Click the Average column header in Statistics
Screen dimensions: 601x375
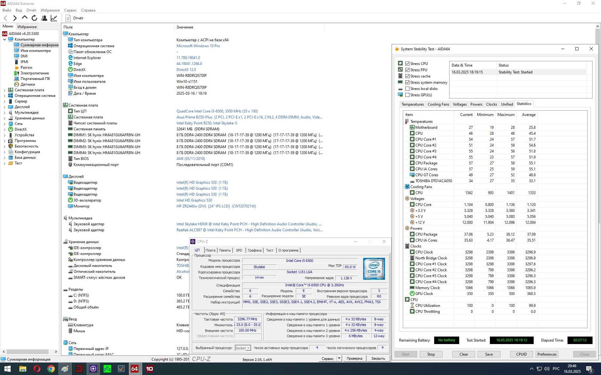528,115
